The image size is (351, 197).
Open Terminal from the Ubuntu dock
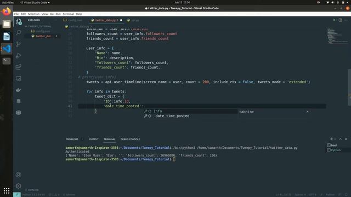(x=7, y=61)
